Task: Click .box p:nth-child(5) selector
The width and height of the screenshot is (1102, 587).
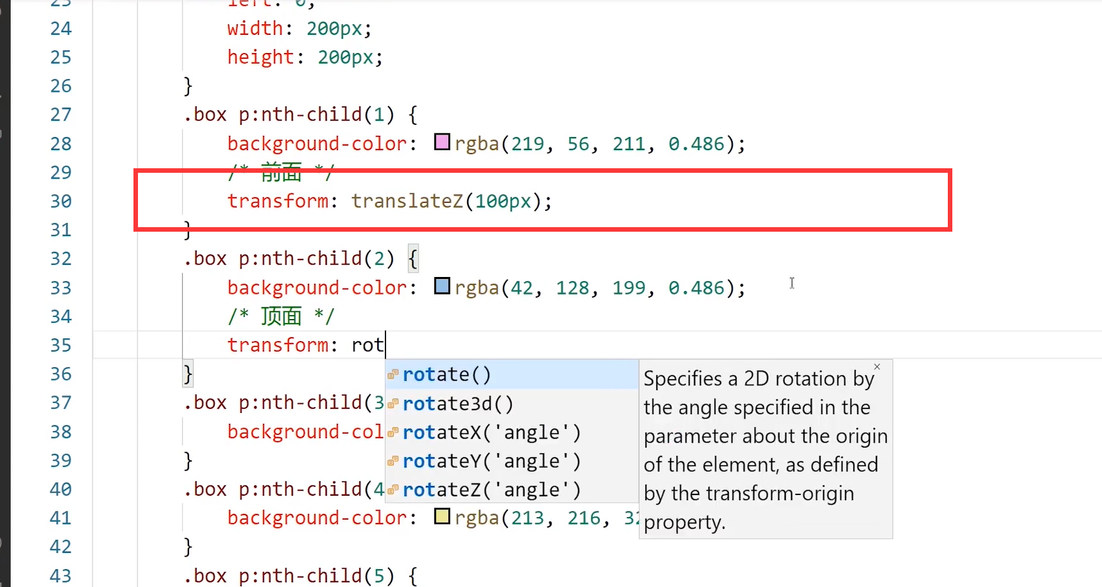Action: pos(289,576)
